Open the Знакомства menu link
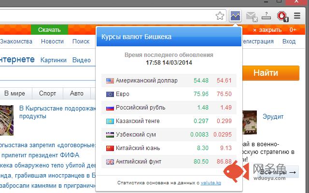The image size is (309, 193). pyautogui.click(x=16, y=41)
